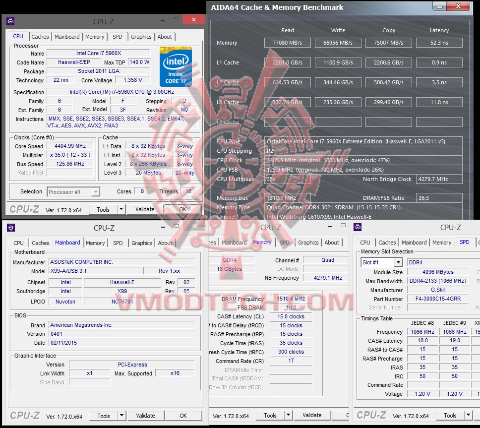The image size is (480, 428).
Task: Open Caches tab in top CPU-Z window
Action: [40, 37]
